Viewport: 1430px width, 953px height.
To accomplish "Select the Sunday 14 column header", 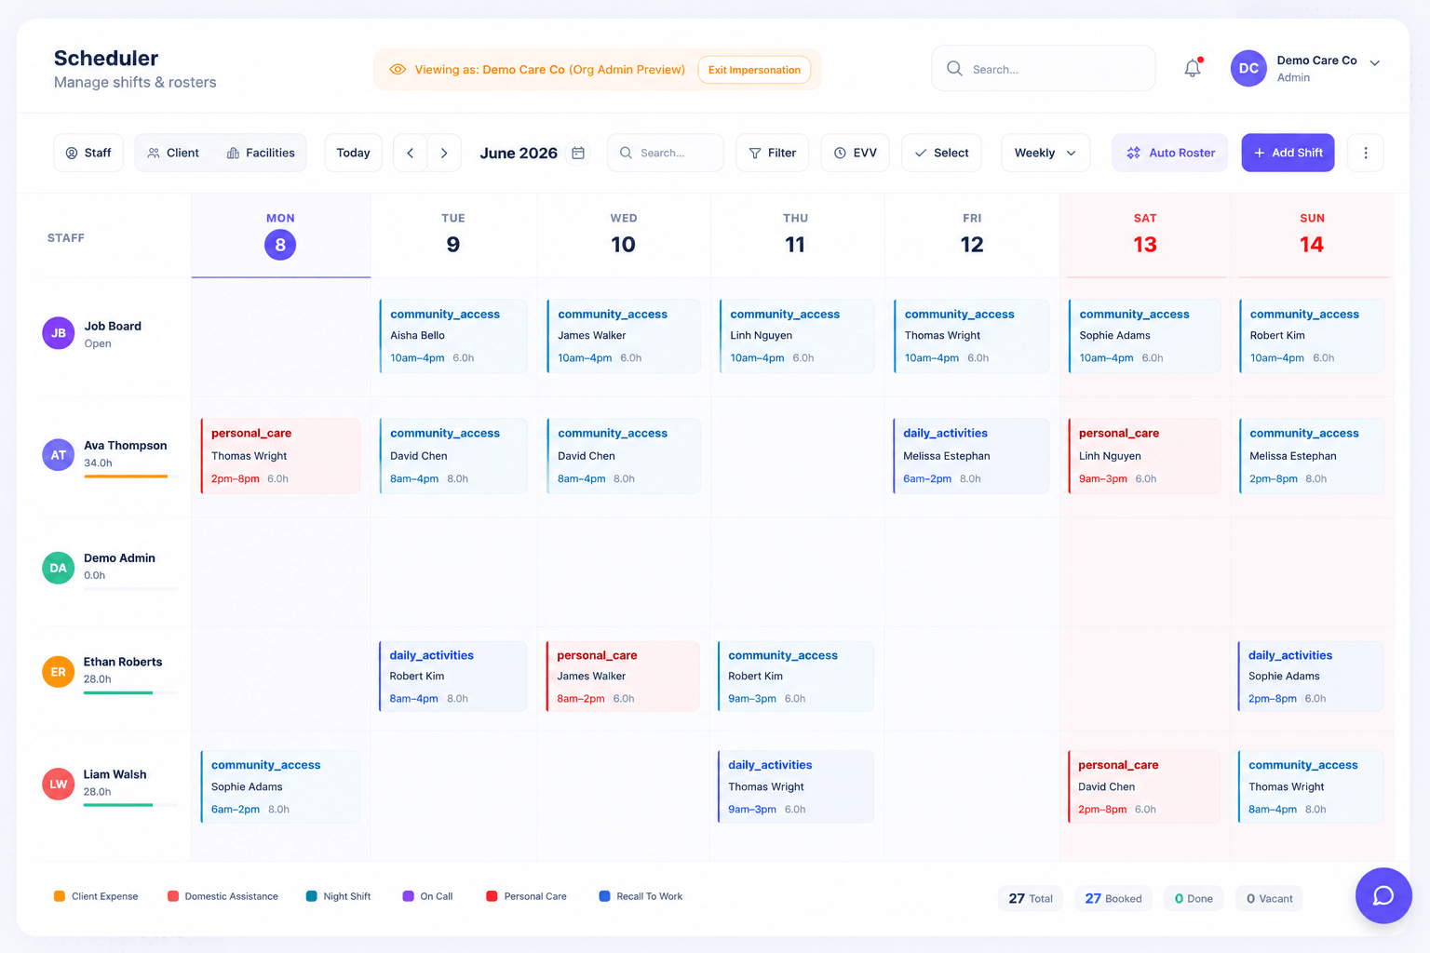I will pyautogui.click(x=1312, y=235).
